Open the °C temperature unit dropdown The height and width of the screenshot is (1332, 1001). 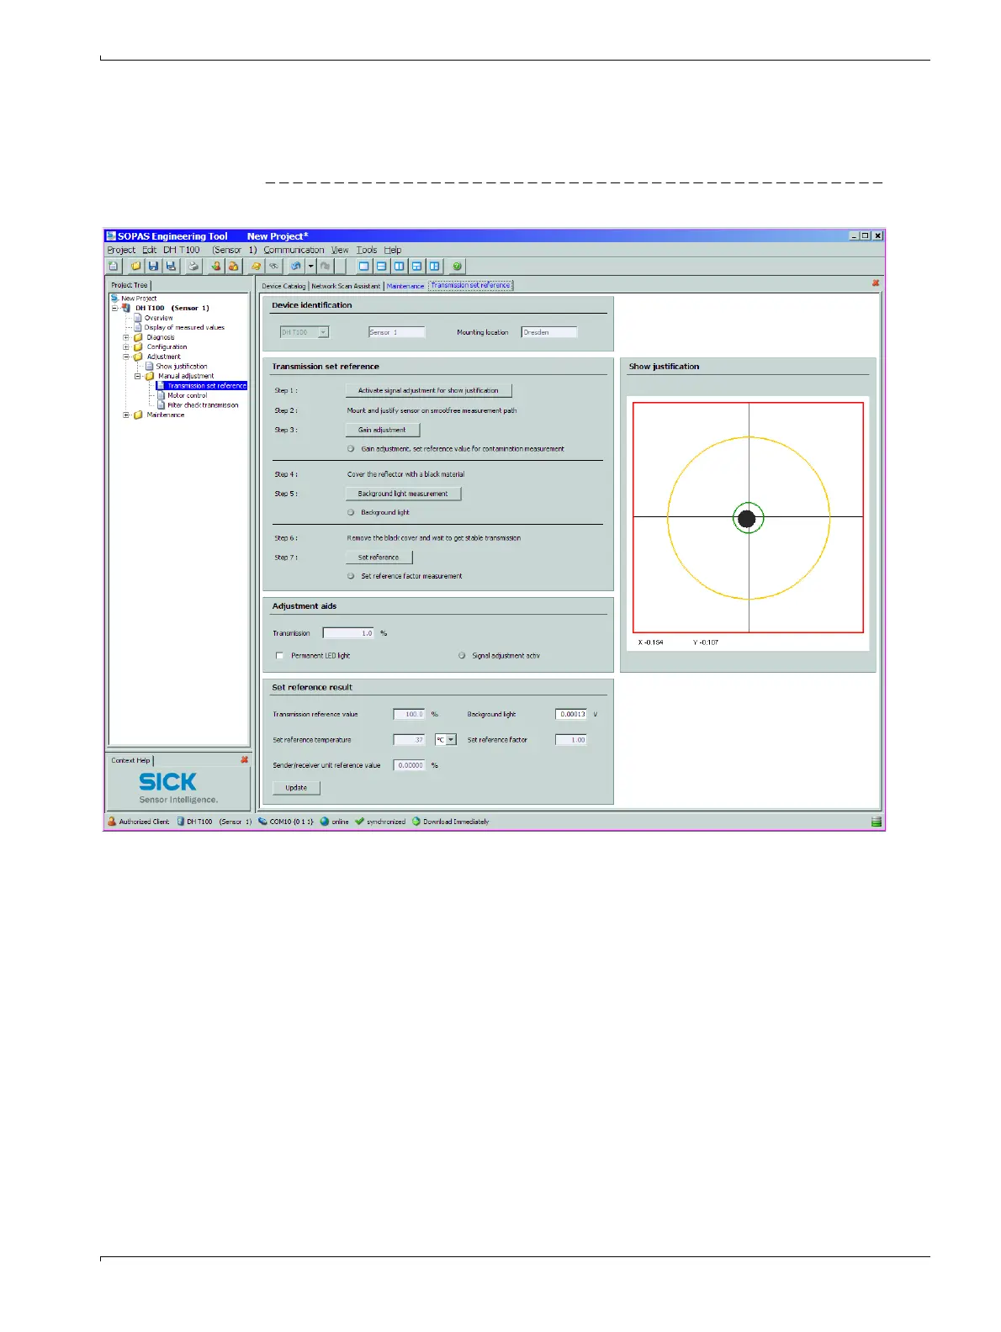point(445,740)
